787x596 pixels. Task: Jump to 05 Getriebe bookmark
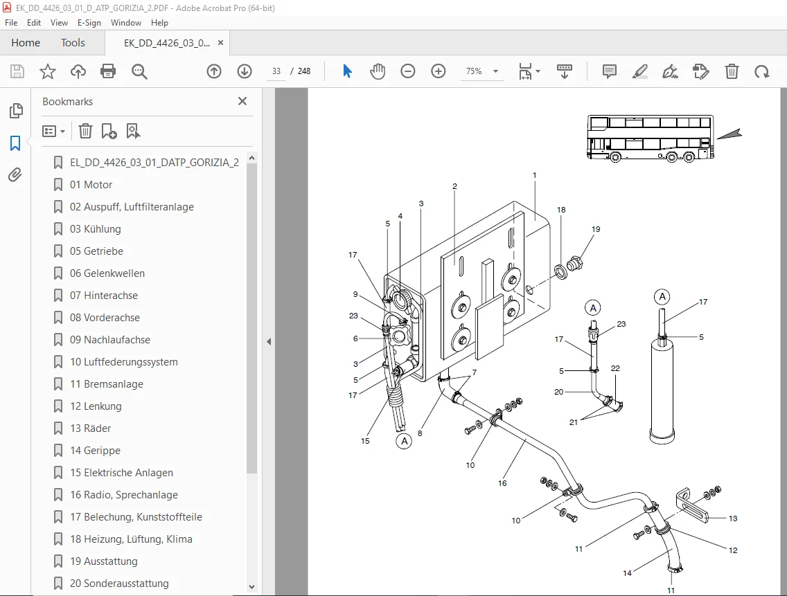pyautogui.click(x=96, y=251)
